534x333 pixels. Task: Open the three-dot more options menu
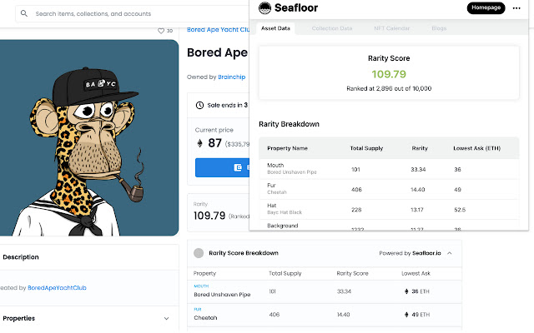516,7
